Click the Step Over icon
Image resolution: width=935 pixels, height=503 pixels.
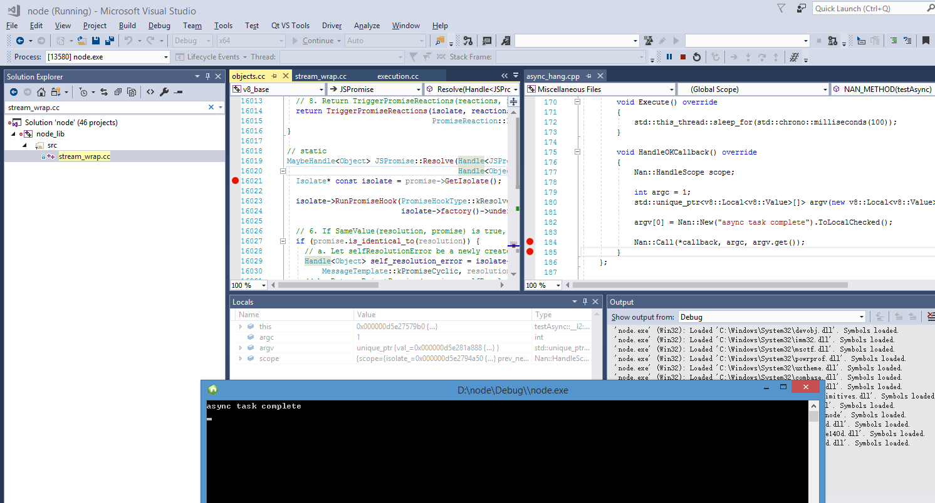tap(762, 56)
